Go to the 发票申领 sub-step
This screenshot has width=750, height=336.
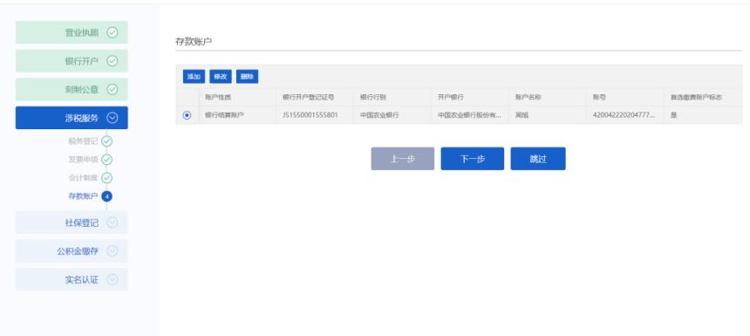(83, 160)
